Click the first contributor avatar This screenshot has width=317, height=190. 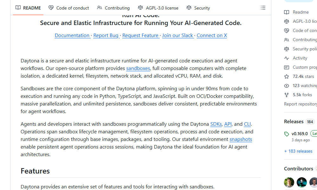pyautogui.click(x=289, y=182)
